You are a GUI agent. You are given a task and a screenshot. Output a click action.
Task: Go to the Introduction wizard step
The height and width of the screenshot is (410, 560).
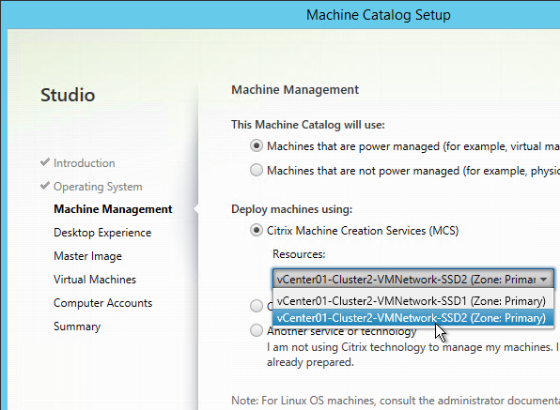pyautogui.click(x=85, y=163)
